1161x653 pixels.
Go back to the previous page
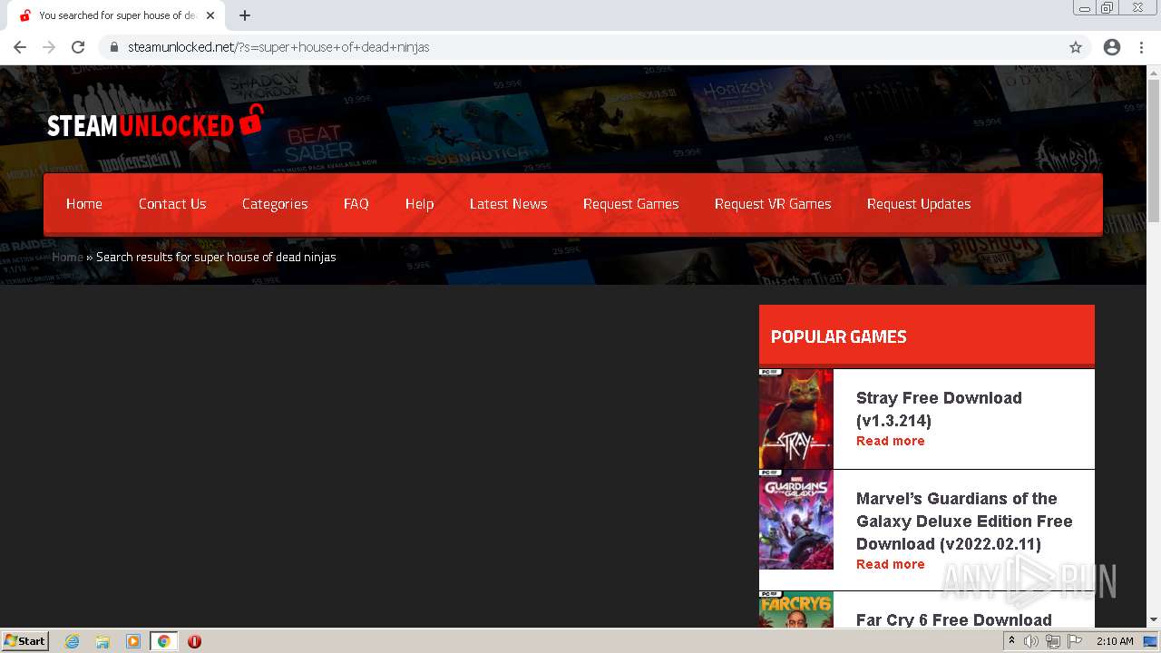click(20, 47)
